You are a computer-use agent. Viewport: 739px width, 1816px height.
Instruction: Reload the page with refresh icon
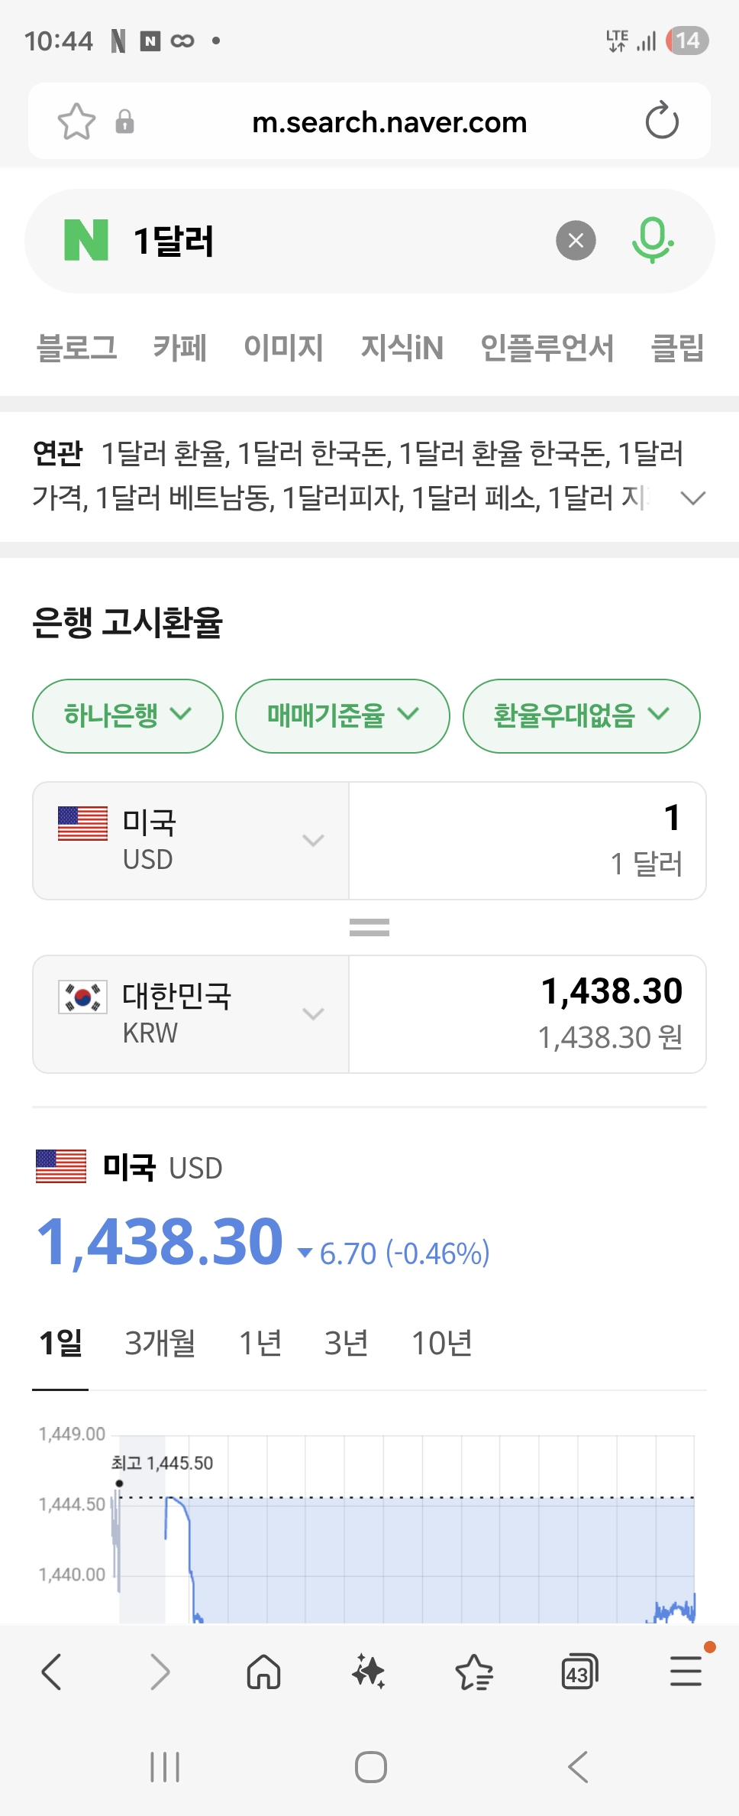point(661,122)
